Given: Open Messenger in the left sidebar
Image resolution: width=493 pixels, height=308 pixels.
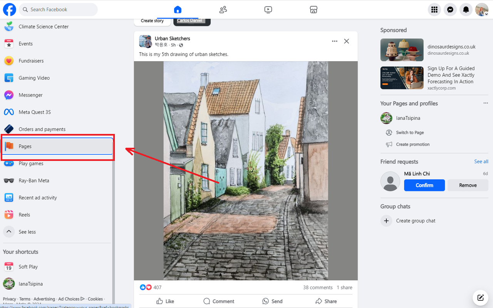Looking at the screenshot, I should pyautogui.click(x=57, y=95).
